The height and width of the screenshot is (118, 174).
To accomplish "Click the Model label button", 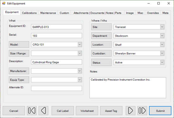I will coord(19,44).
